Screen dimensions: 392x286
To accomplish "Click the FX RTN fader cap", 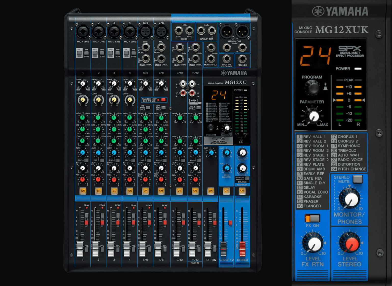I will tap(208, 249).
